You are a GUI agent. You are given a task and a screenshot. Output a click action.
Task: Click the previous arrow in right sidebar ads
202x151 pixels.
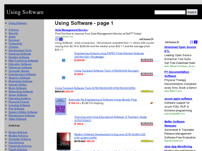point(191,42)
